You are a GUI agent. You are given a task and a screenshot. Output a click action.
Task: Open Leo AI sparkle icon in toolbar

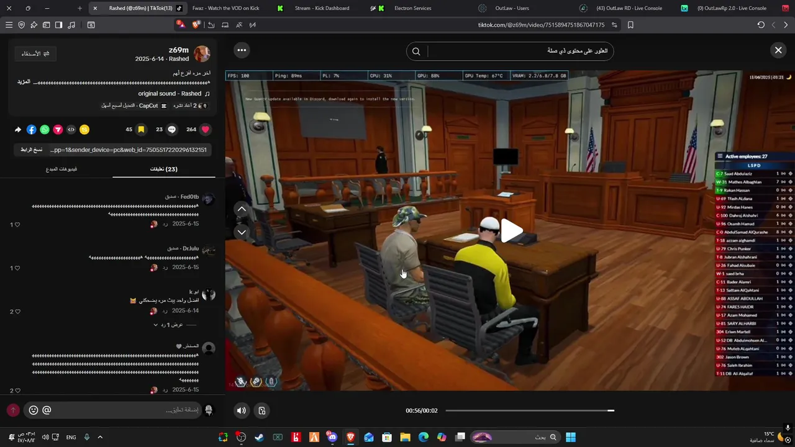(x=34, y=25)
